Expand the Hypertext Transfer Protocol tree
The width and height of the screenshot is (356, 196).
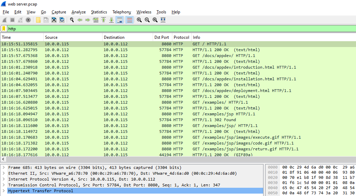pyautogui.click(x=3, y=191)
